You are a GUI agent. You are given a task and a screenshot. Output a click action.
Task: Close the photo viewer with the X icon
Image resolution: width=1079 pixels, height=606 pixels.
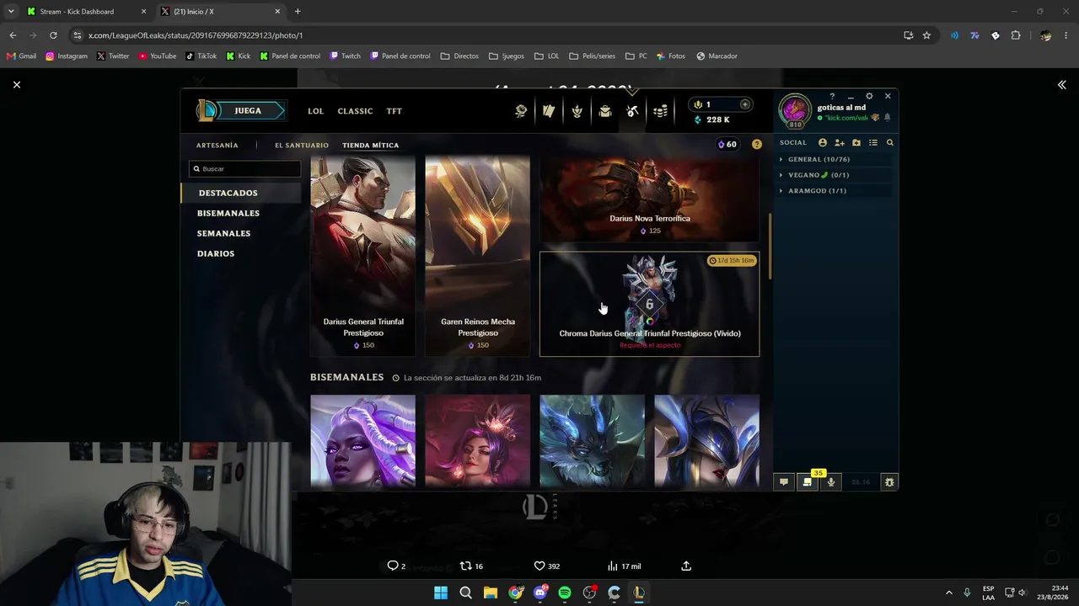17,84
